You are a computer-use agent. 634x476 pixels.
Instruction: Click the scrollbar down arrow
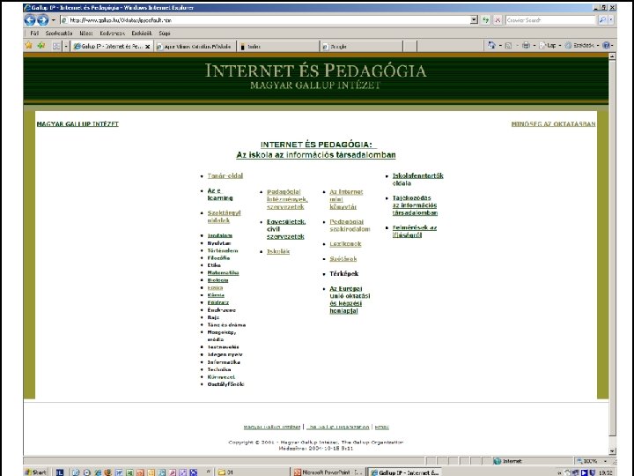(612, 451)
